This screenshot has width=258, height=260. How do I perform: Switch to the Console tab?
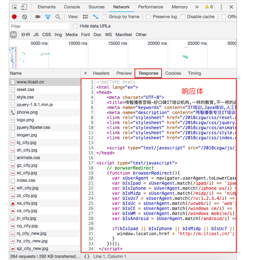(72, 7)
